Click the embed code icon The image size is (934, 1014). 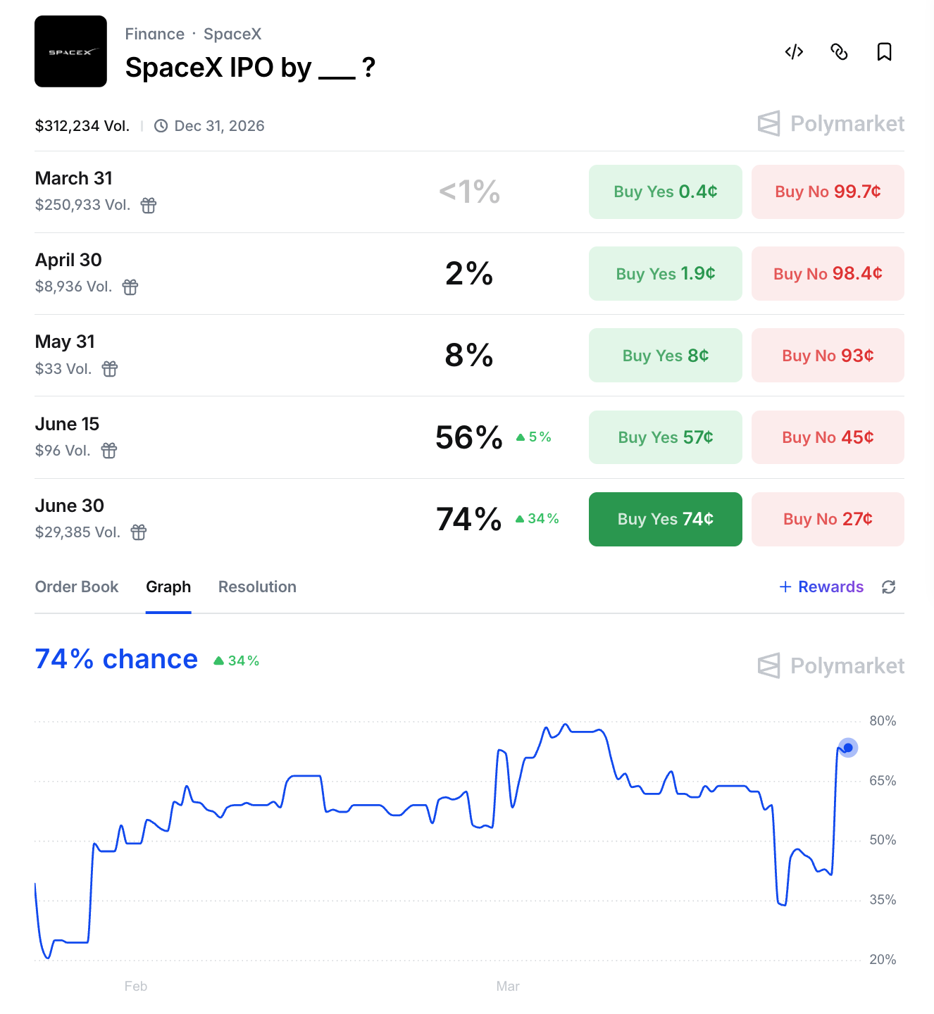pyautogui.click(x=794, y=52)
